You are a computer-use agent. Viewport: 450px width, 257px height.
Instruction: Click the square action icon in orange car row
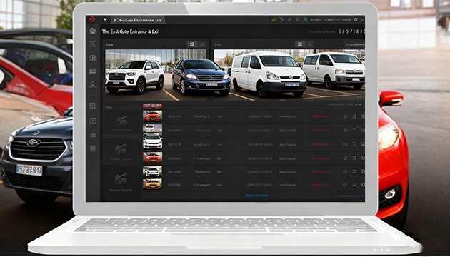(354, 185)
